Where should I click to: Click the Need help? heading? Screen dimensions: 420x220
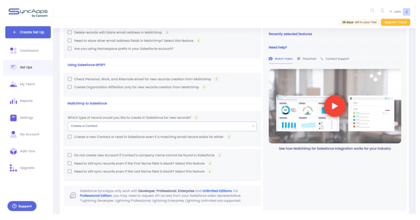pyautogui.click(x=278, y=47)
